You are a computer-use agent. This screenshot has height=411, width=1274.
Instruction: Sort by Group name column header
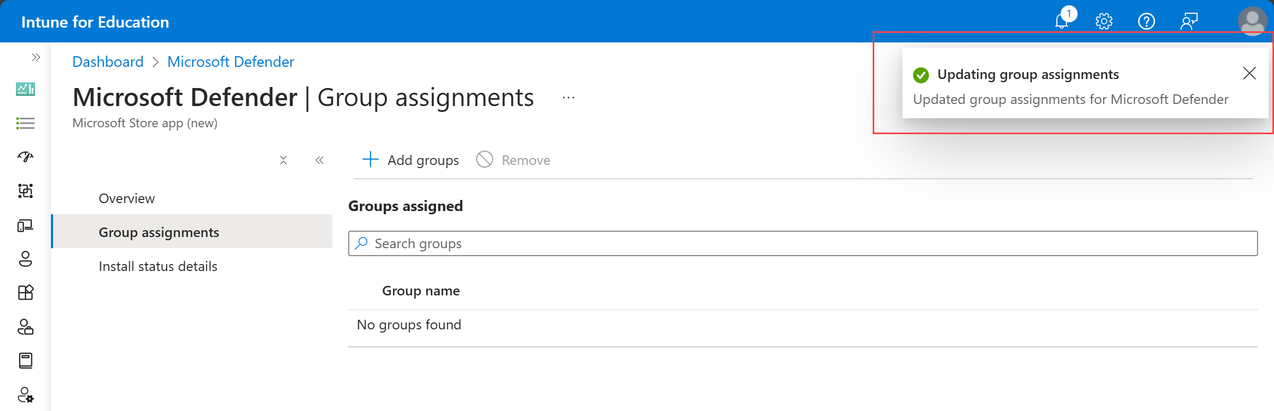(421, 291)
